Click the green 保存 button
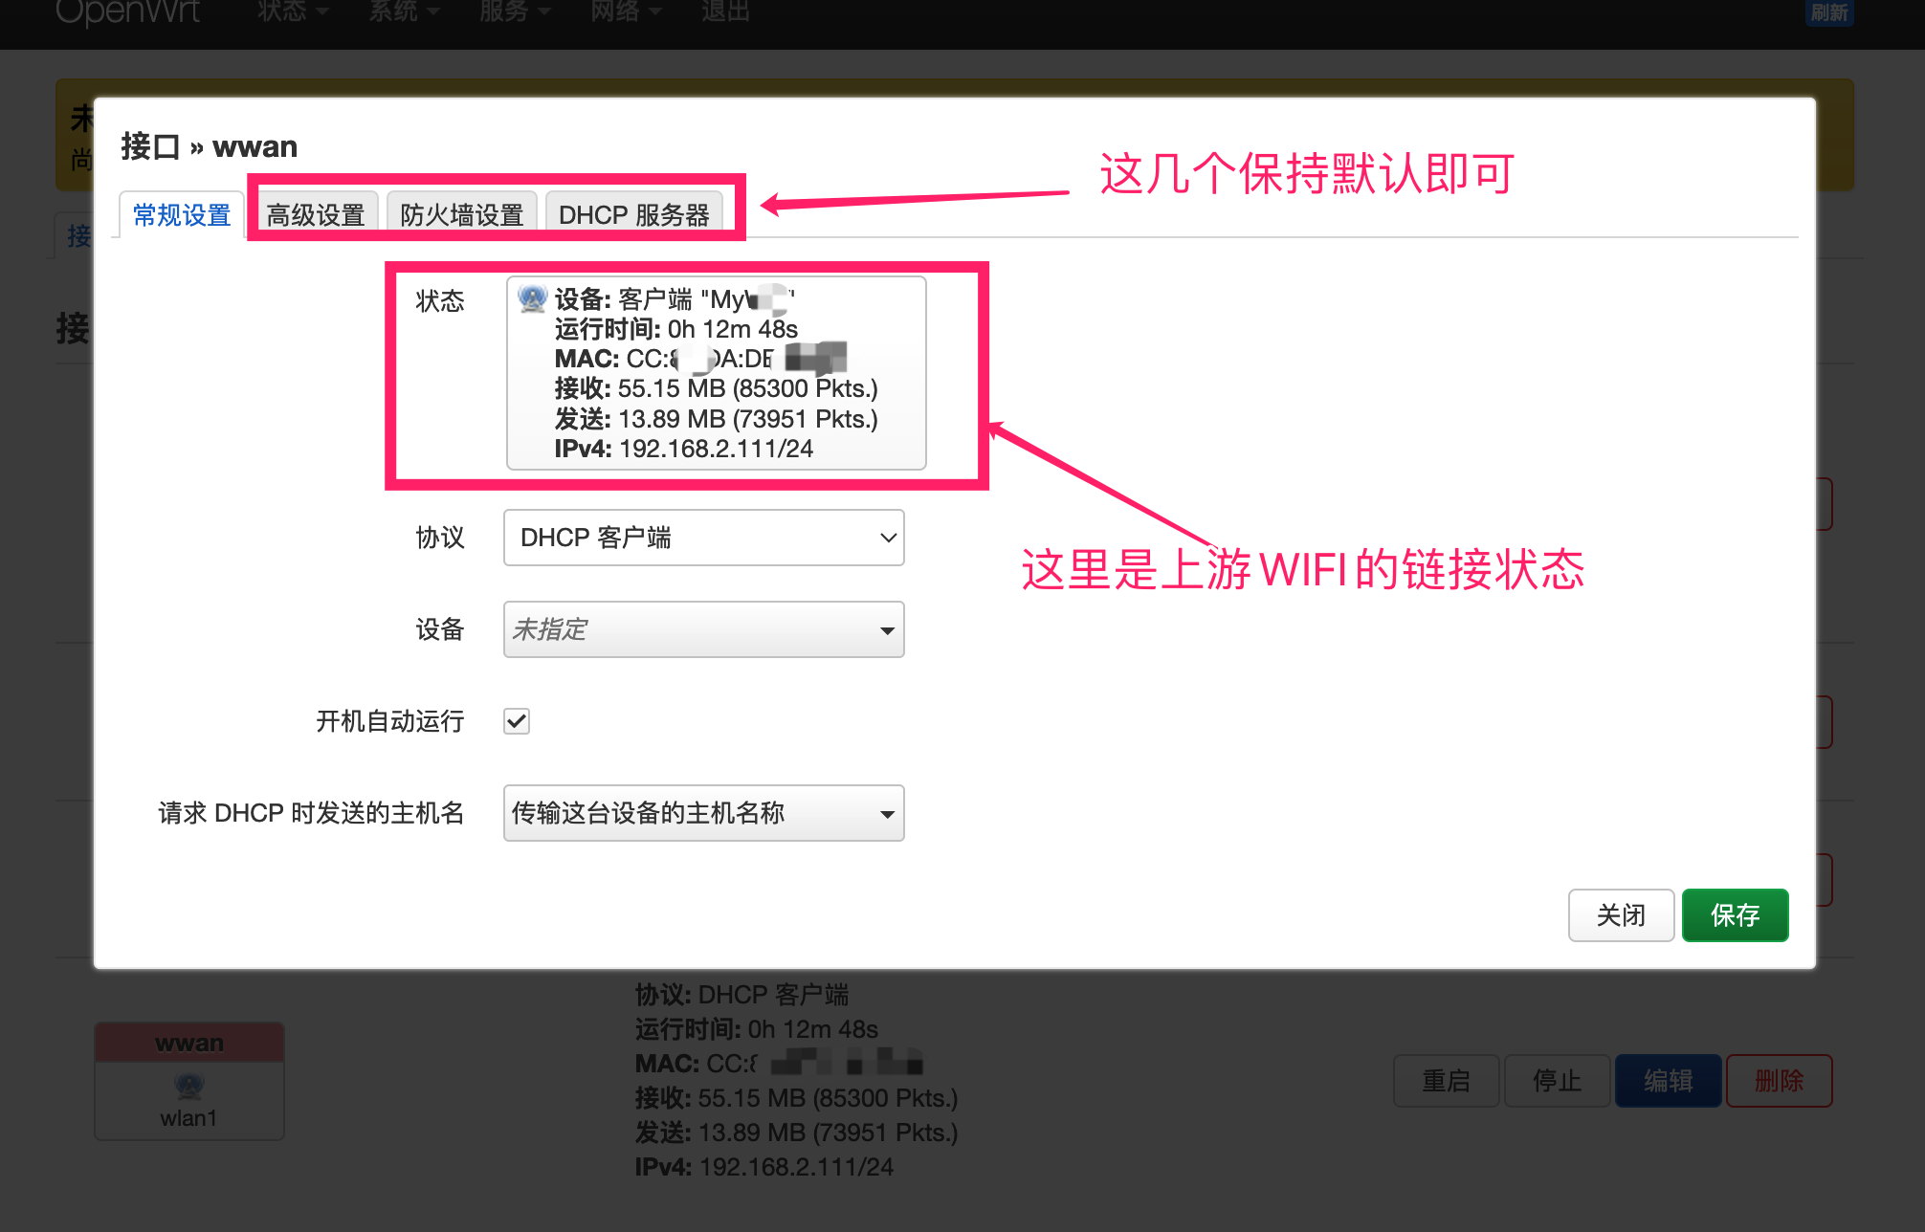The width and height of the screenshot is (1925, 1232). [x=1735, y=915]
